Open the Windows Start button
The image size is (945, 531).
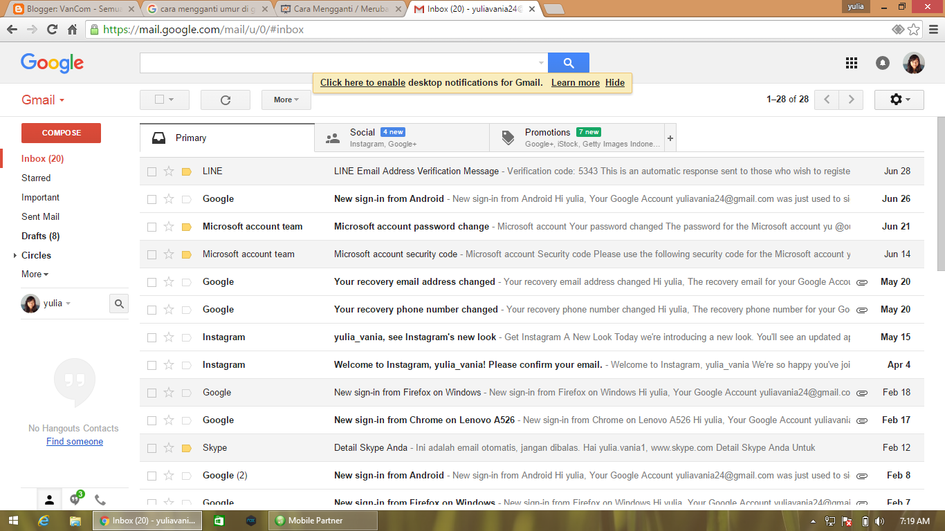tap(14, 521)
